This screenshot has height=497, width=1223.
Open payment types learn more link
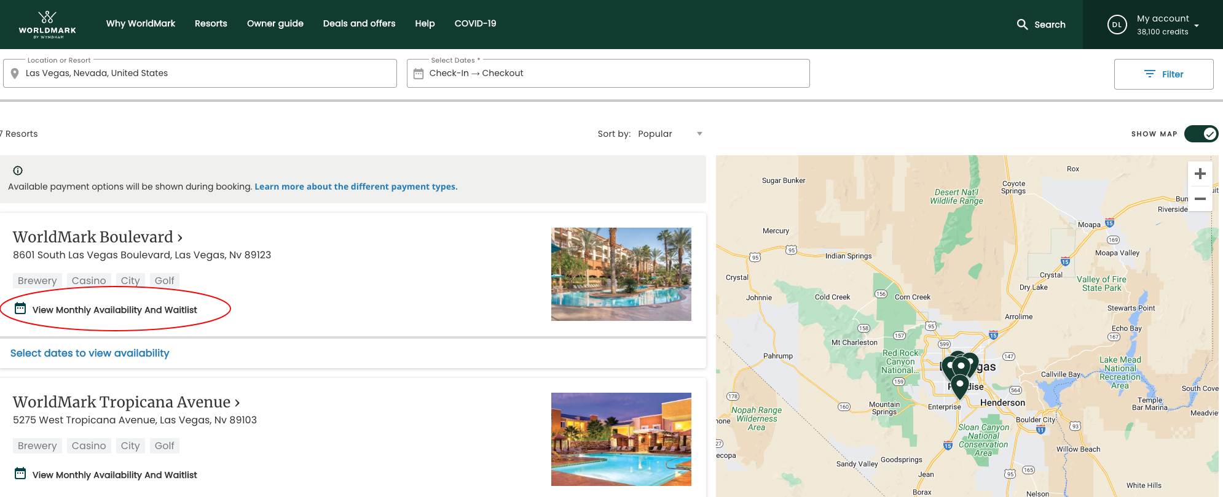[356, 187]
